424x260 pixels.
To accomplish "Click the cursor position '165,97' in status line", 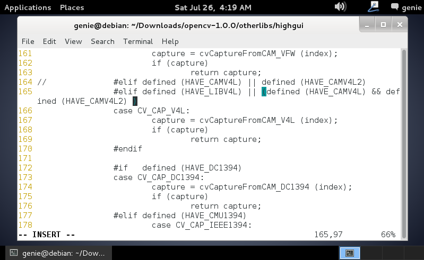I will pyautogui.click(x=328, y=235).
